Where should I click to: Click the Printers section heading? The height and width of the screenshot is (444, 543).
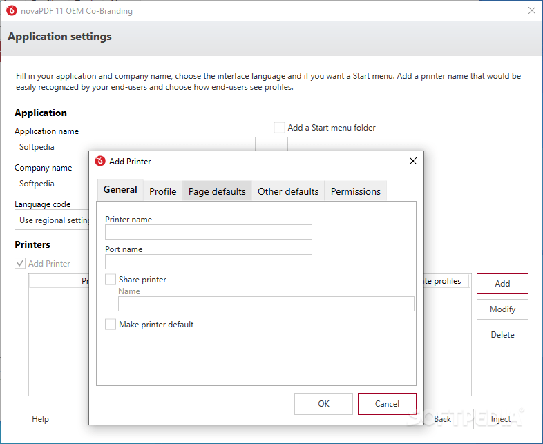[32, 244]
